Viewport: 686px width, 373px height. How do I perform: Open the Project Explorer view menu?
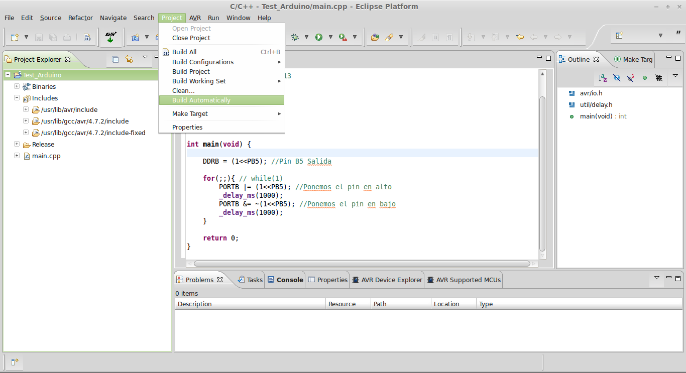(x=145, y=57)
